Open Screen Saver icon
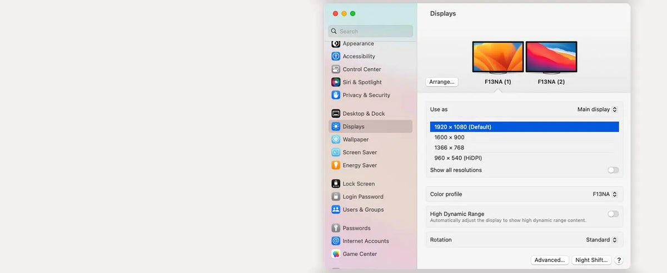The height and width of the screenshot is (273, 667). (336, 152)
